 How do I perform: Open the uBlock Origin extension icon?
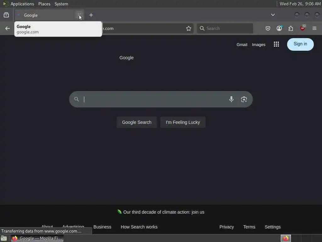click(303, 28)
